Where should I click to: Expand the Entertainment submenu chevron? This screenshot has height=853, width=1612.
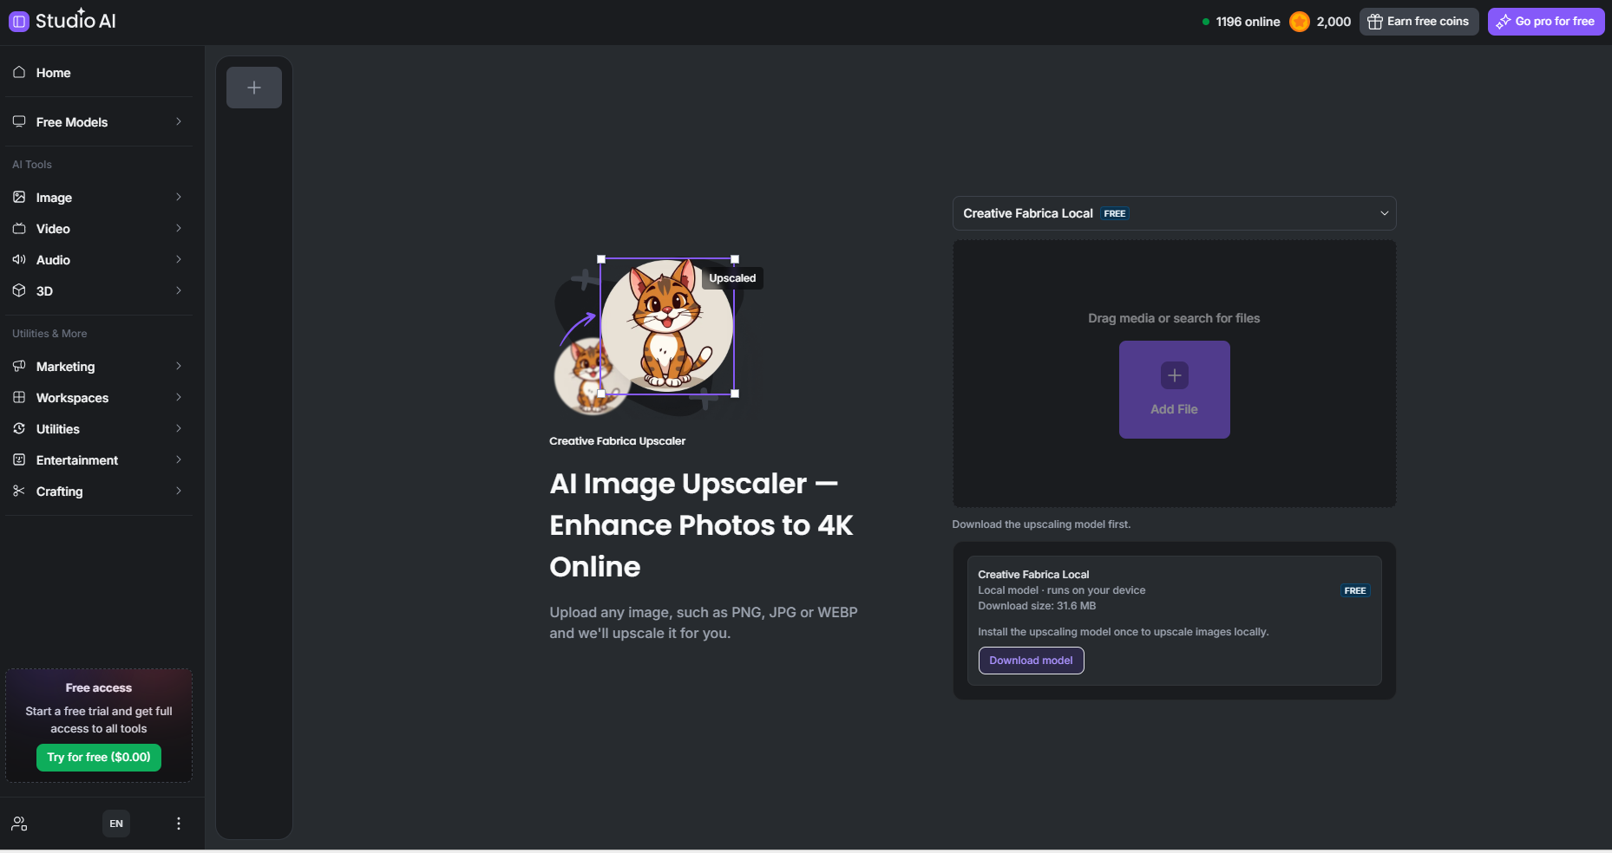179,459
